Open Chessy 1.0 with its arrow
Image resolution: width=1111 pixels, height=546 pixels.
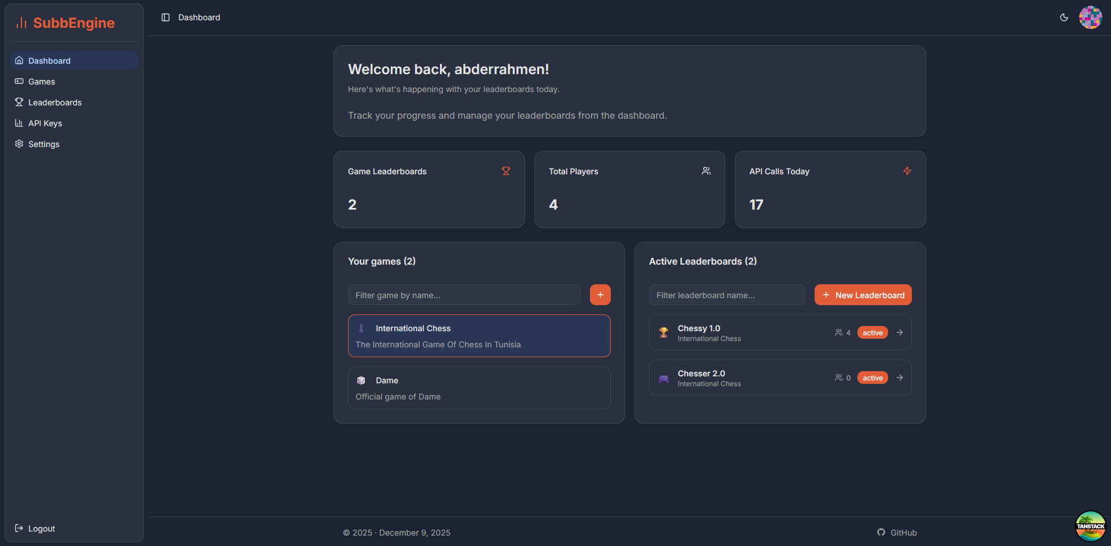[900, 332]
